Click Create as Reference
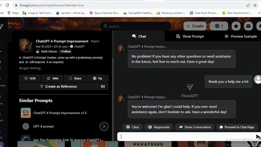 (58, 86)
